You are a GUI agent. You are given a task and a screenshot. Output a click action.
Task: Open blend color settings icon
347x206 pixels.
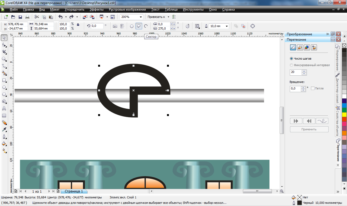(x=307, y=47)
